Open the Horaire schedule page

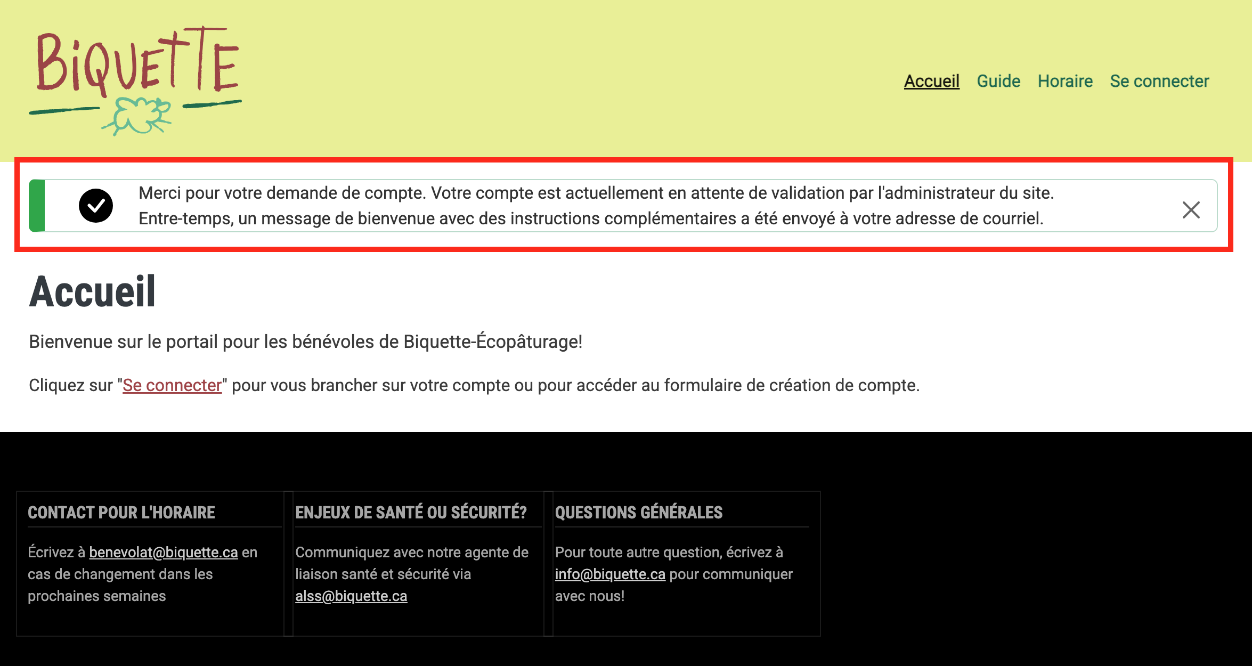click(1065, 81)
